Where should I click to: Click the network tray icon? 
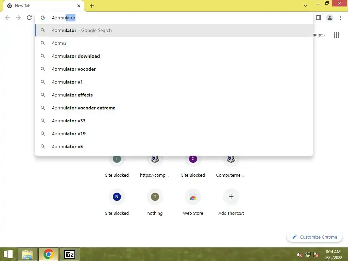click(x=308, y=254)
